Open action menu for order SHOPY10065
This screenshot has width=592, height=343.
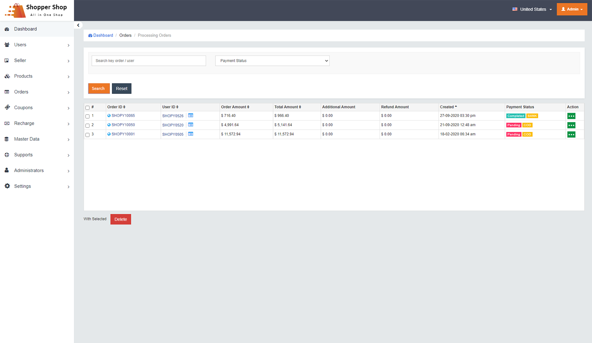pyautogui.click(x=571, y=116)
